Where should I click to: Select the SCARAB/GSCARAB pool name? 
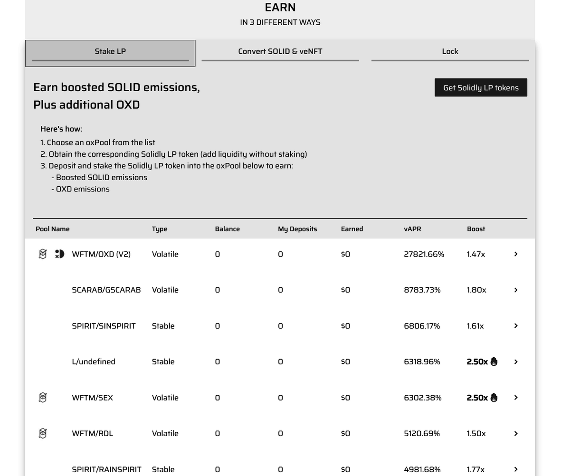(x=106, y=290)
